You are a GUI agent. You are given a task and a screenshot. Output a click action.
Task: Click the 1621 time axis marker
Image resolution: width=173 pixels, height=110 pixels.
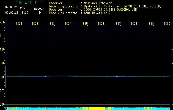19,24
